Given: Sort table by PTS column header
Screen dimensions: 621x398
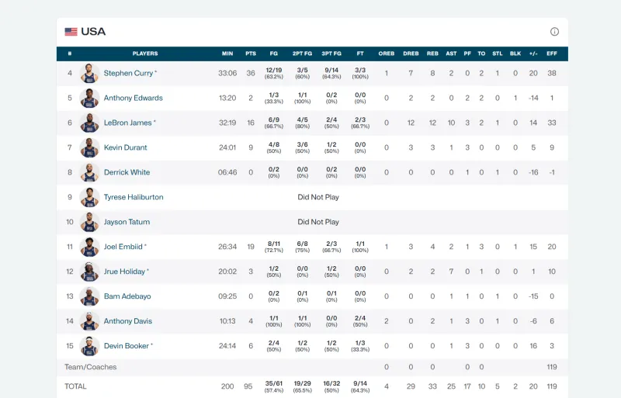Looking at the screenshot, I should (x=250, y=54).
